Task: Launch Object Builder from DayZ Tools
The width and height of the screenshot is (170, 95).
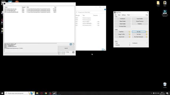Action: (x=122, y=21)
